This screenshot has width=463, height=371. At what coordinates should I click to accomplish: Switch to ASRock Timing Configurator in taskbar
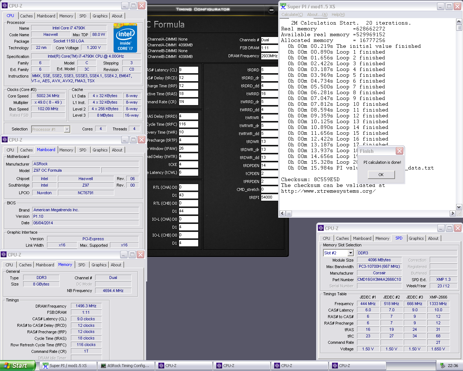[x=126, y=366]
